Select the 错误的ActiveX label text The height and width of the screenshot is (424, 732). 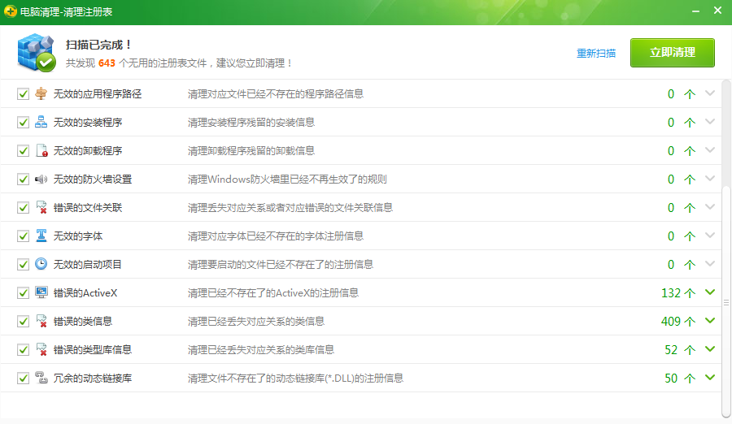(x=85, y=293)
